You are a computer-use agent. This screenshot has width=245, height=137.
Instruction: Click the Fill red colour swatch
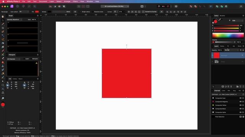pyautogui.click(x=37, y=12)
